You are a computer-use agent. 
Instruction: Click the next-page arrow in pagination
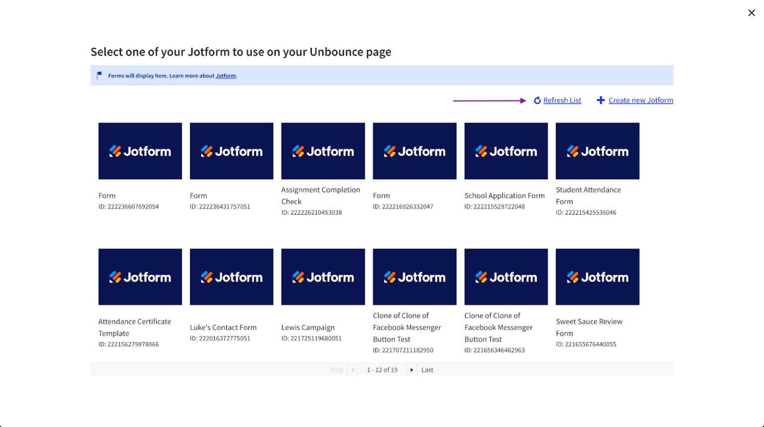pos(411,370)
